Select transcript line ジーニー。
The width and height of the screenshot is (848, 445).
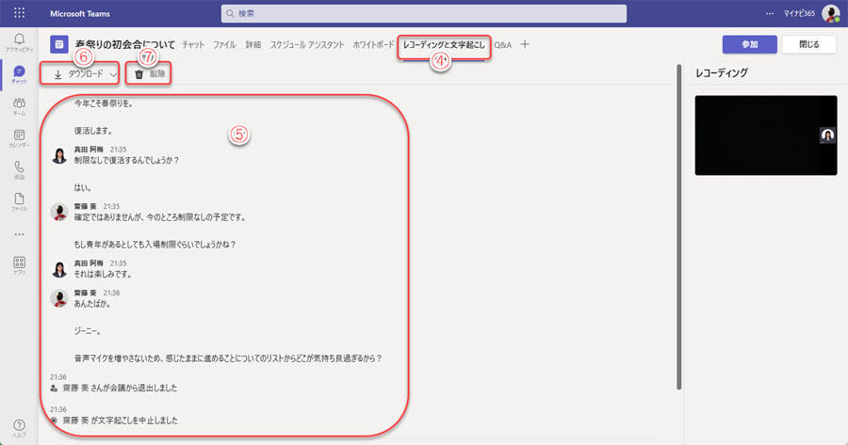click(x=89, y=331)
